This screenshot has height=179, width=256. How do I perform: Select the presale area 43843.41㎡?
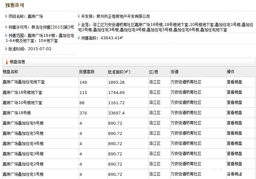[x=112, y=38]
